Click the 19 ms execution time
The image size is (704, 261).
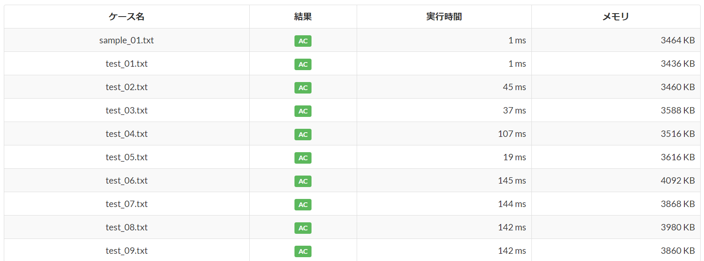pyautogui.click(x=514, y=157)
